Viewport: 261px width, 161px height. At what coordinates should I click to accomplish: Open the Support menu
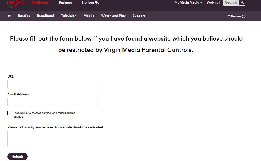(x=139, y=16)
